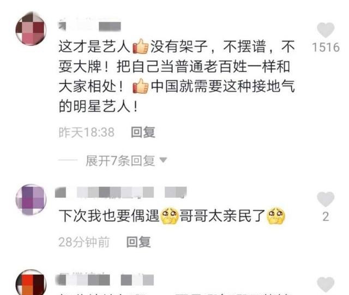The width and height of the screenshot is (349, 295).
Task: Open the second commenter's blurred username
Action: [x=121, y=192]
